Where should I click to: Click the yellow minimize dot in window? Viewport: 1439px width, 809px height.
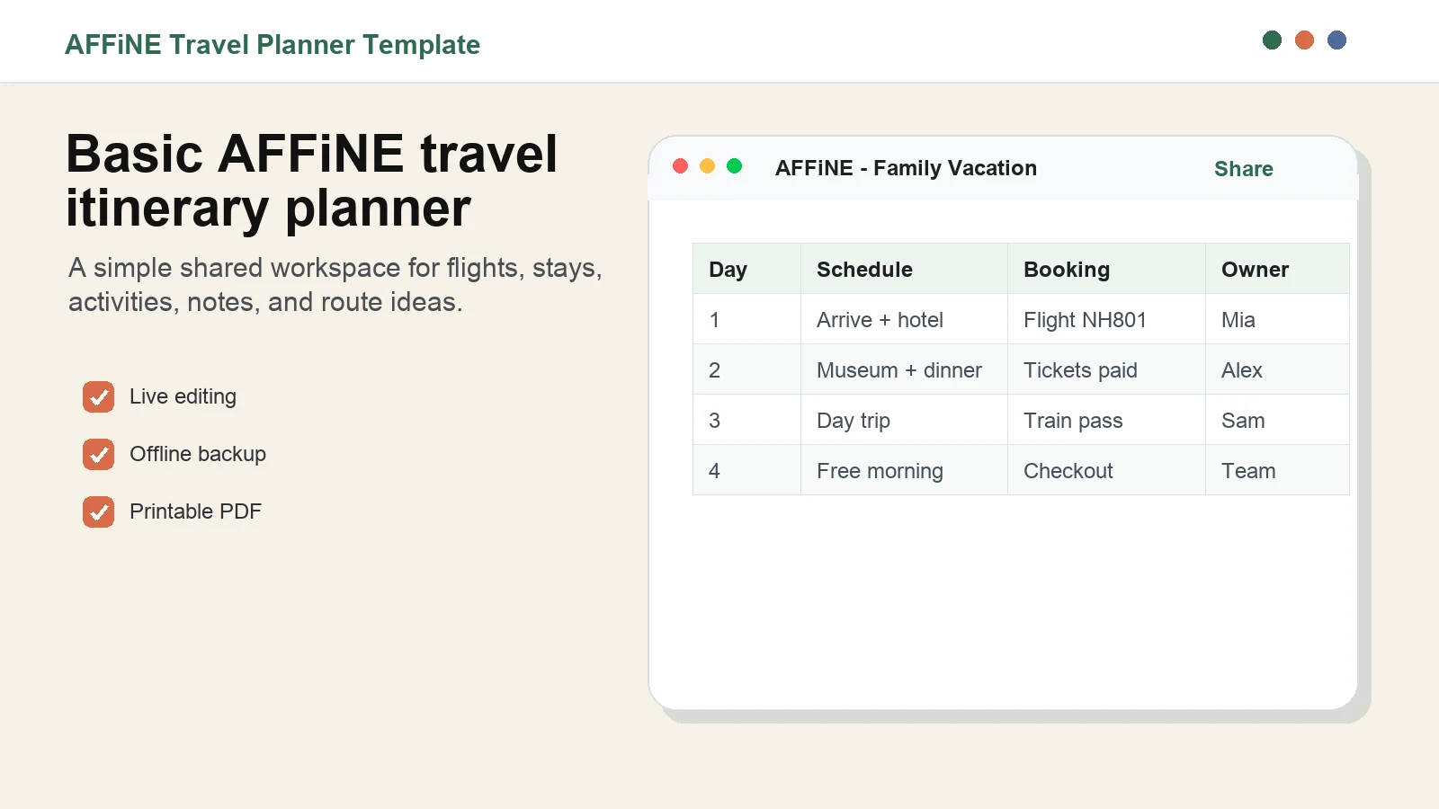tap(708, 166)
